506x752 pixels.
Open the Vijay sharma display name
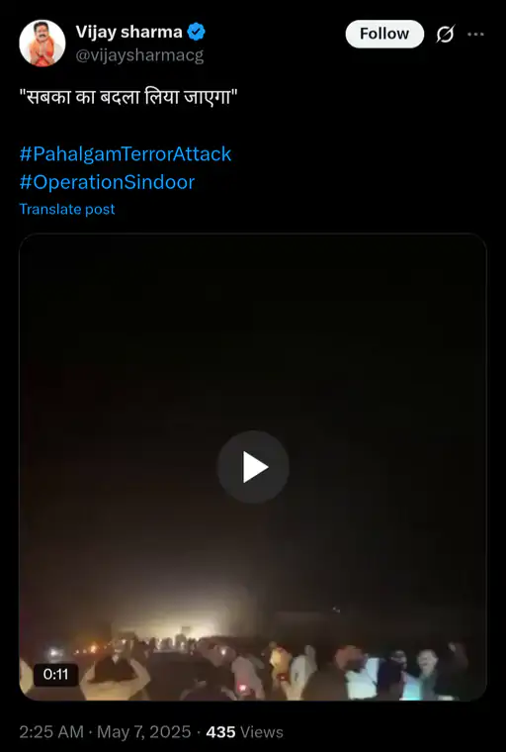[x=128, y=32]
